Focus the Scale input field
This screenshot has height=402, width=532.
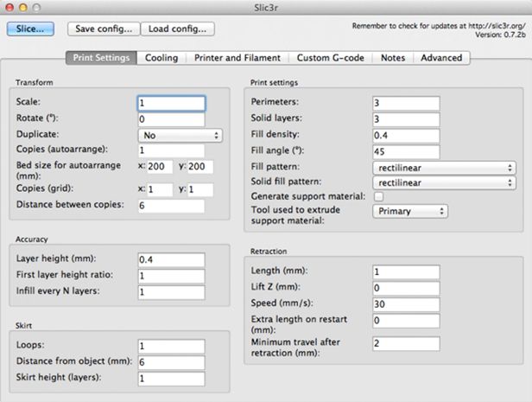point(171,103)
